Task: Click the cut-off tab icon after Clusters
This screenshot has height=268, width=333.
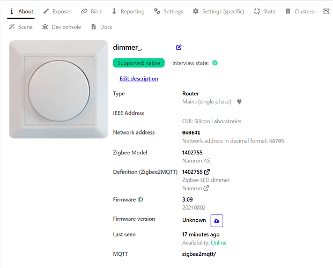Action: coord(326,11)
